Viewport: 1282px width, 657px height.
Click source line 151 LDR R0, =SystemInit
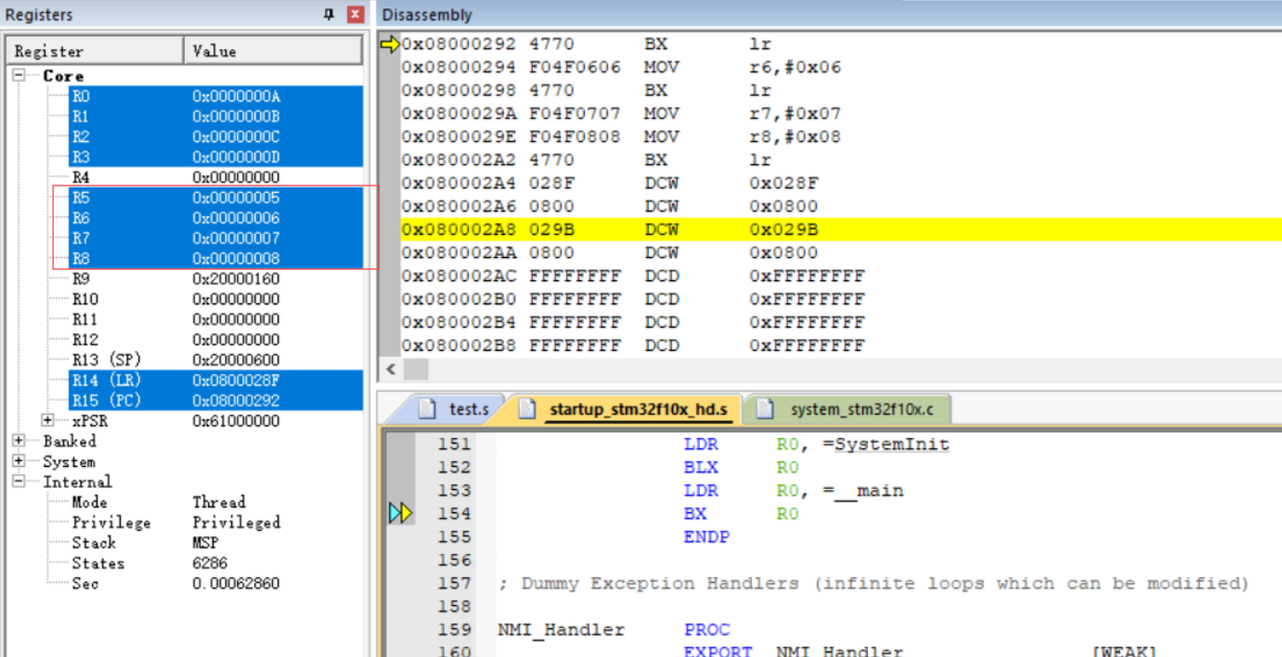click(817, 444)
